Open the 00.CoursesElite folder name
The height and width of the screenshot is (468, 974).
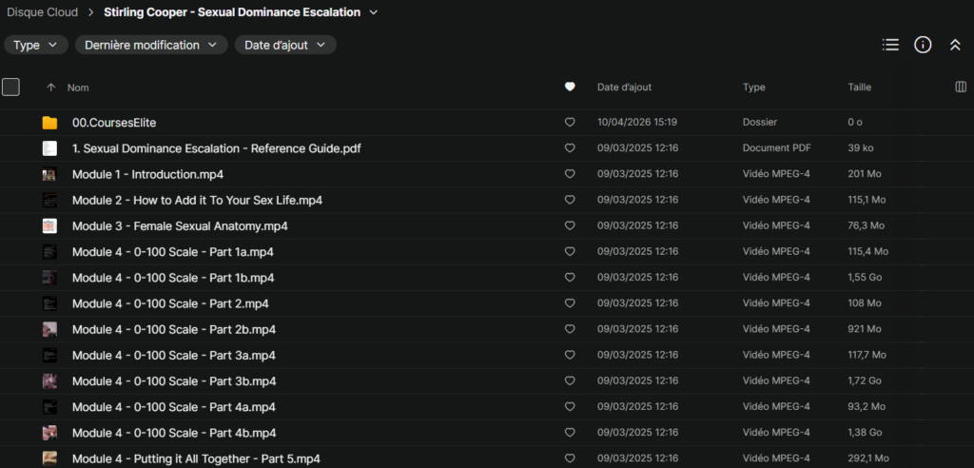tap(114, 123)
